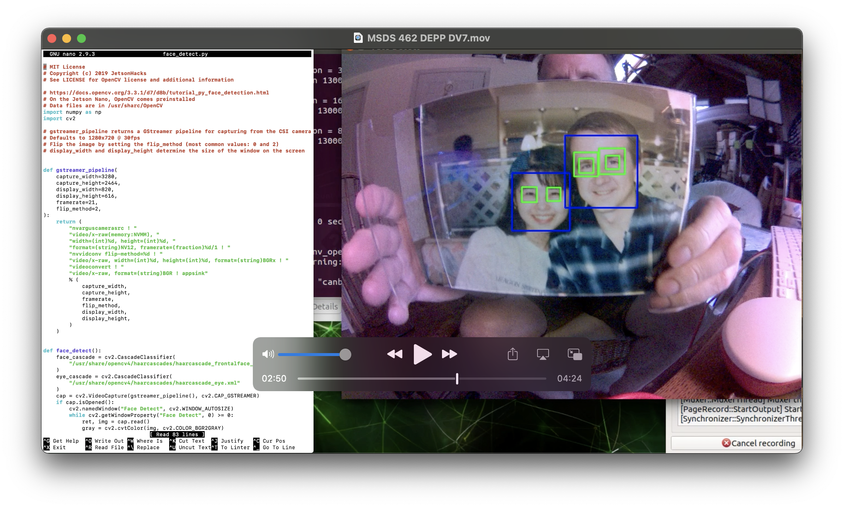Close the QuickTime window
The image size is (844, 508).
52,38
